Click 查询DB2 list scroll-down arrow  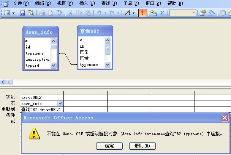click(x=108, y=64)
